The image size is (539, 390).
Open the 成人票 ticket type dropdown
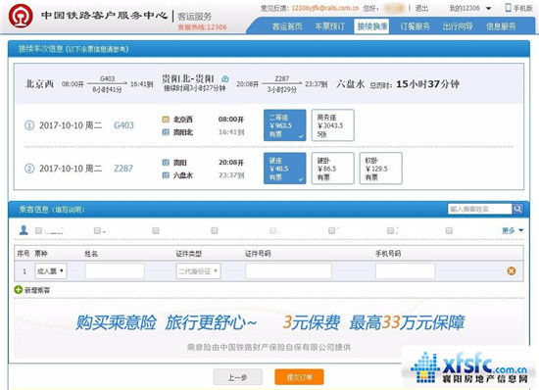51,271
